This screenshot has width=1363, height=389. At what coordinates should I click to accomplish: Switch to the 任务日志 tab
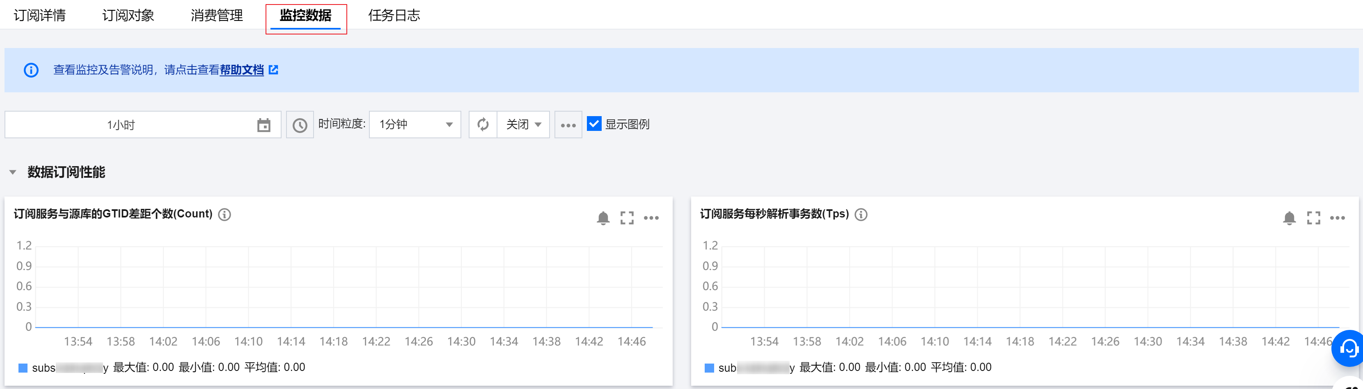pos(394,15)
